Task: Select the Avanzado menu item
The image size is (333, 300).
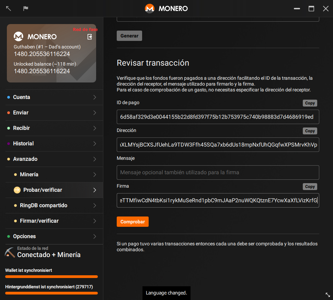Action: (x=54, y=159)
